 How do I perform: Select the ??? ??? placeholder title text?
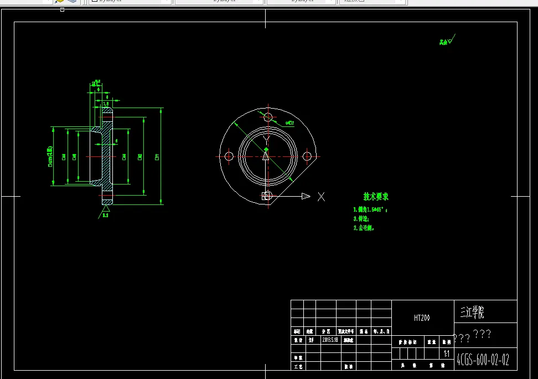(x=473, y=336)
